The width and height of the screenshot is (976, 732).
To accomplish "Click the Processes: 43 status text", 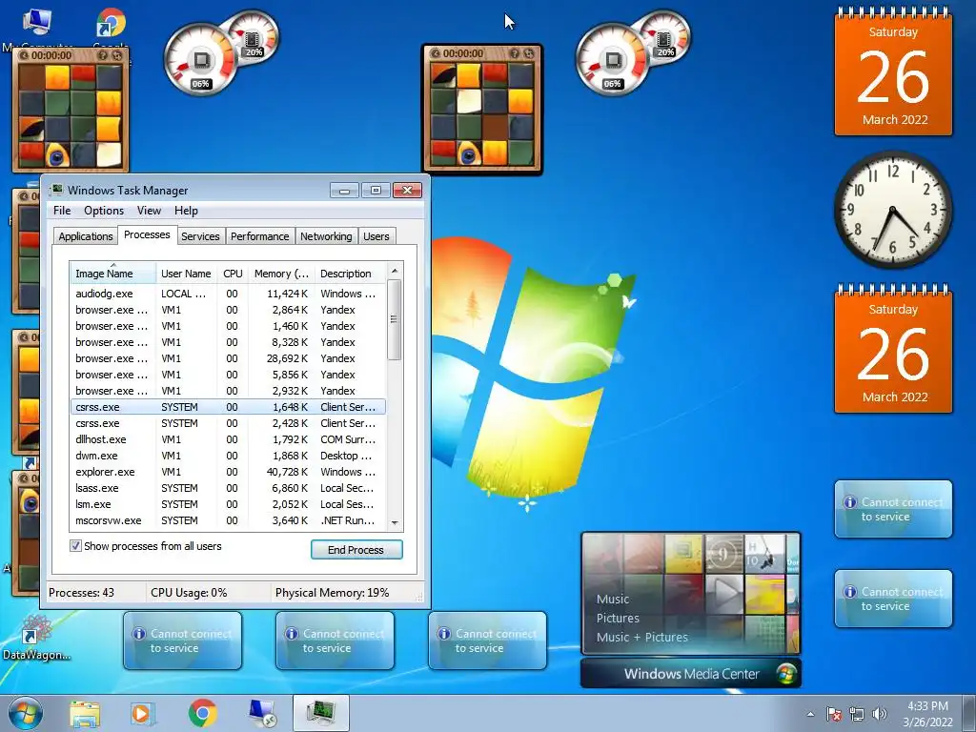I will [x=82, y=593].
